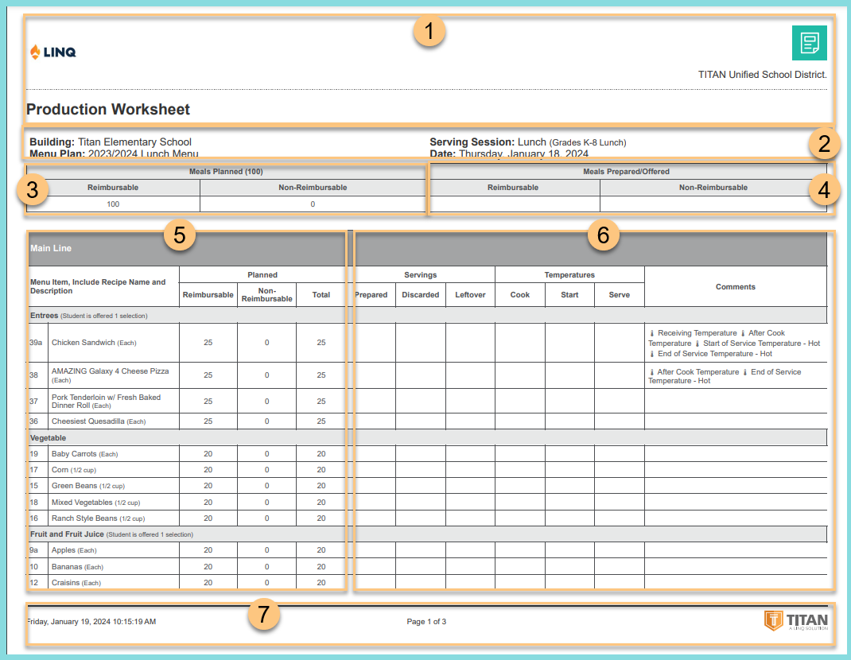Open the teal report icon at top right
The image size is (851, 660).
click(809, 43)
